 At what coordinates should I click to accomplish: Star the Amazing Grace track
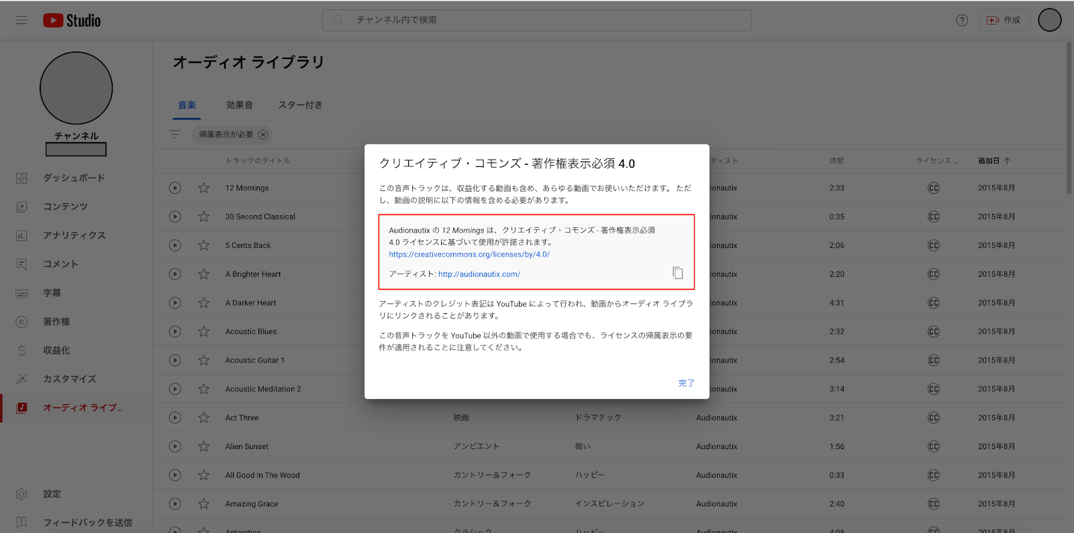click(203, 504)
